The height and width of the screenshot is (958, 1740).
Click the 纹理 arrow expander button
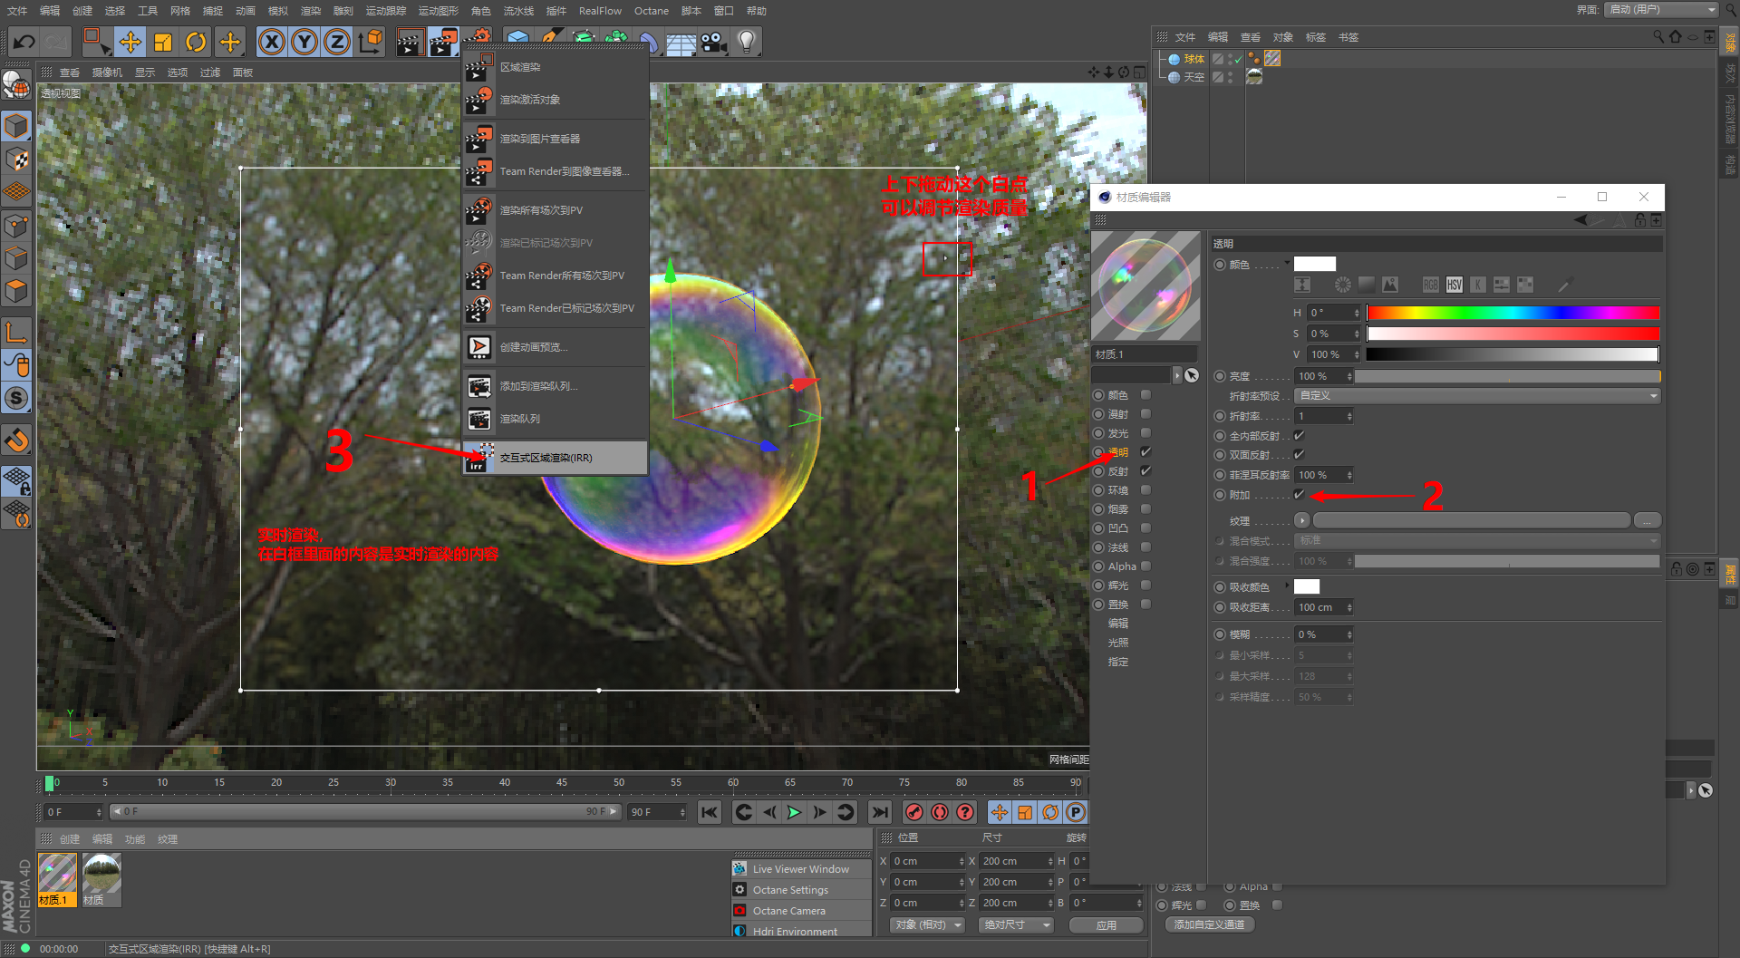(x=1302, y=520)
